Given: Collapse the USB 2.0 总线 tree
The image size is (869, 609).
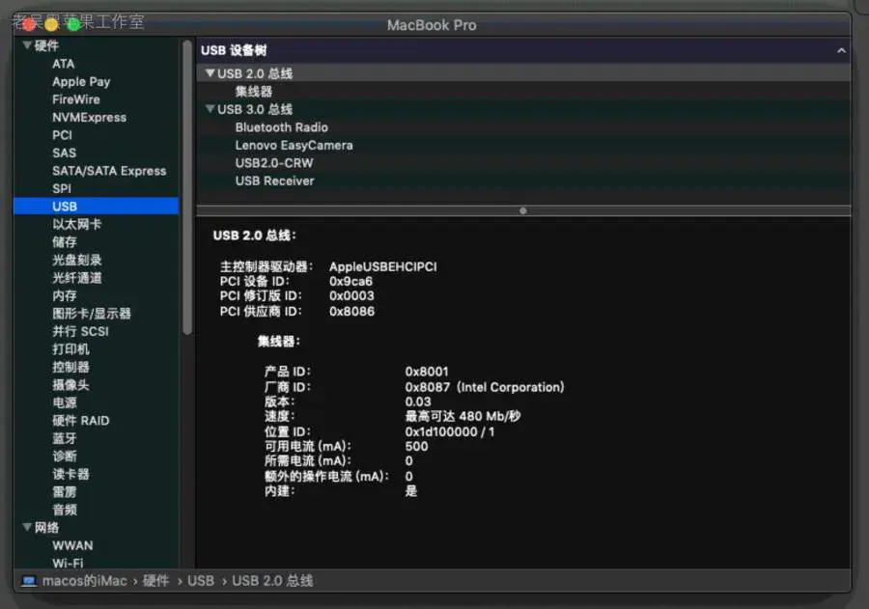Looking at the screenshot, I should (210, 73).
